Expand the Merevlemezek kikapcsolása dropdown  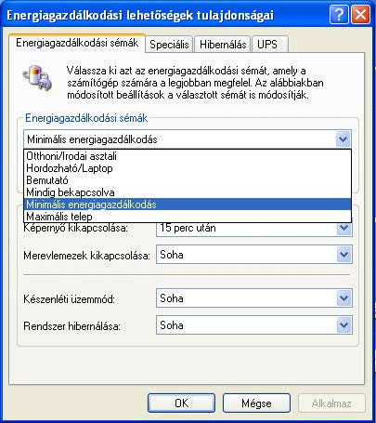344,255
